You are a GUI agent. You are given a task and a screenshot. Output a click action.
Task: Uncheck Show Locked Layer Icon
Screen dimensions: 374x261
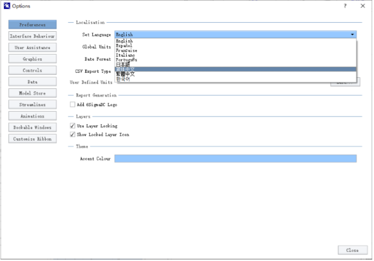pos(73,135)
